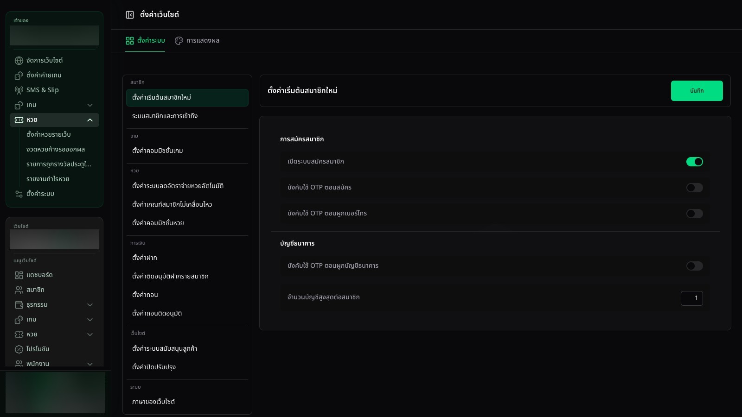Open the จัดการเว็บไซต์ menu entry

(54, 61)
